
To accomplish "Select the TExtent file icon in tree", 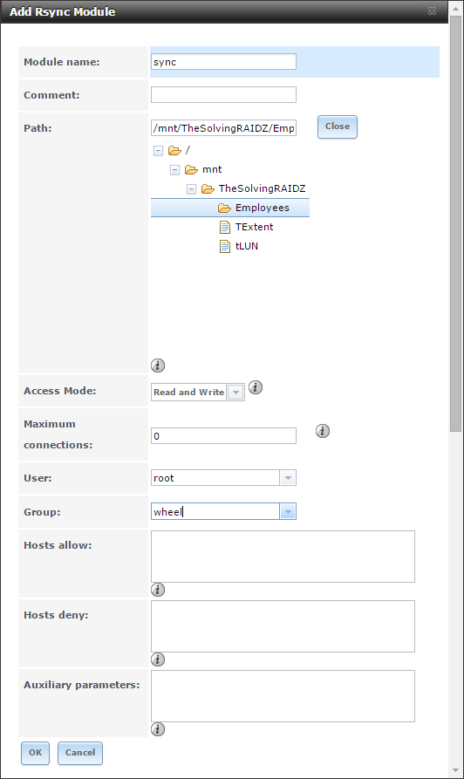I will [225, 227].
